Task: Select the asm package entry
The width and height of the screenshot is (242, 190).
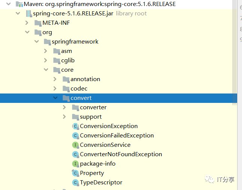Action: (66, 51)
